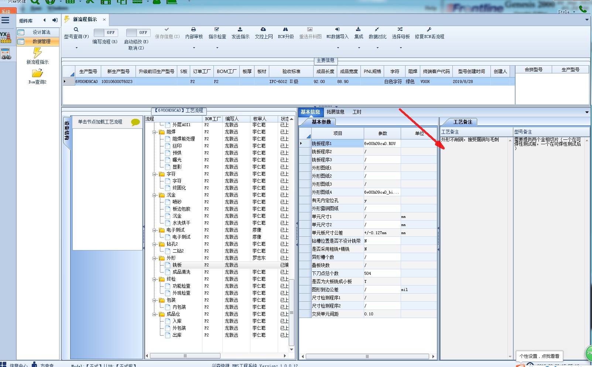Switch to 基本信息 tab
592x367 pixels.
[310, 112]
